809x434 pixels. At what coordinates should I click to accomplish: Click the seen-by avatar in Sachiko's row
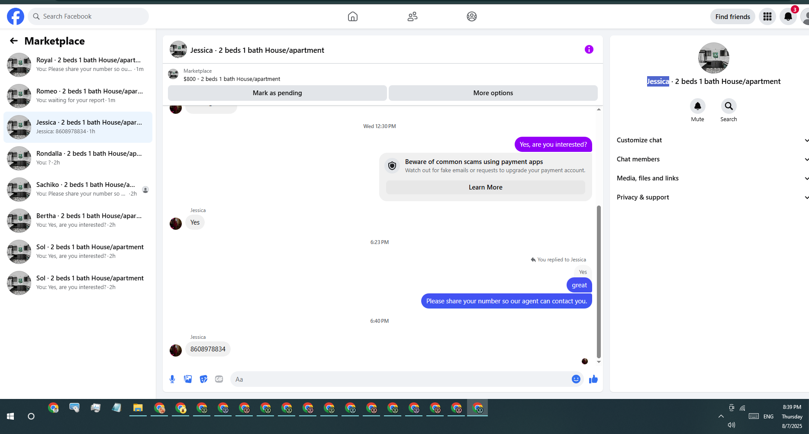145,190
